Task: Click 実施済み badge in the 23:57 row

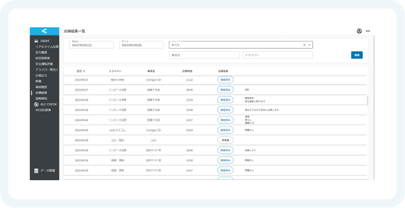Action: [225, 120]
